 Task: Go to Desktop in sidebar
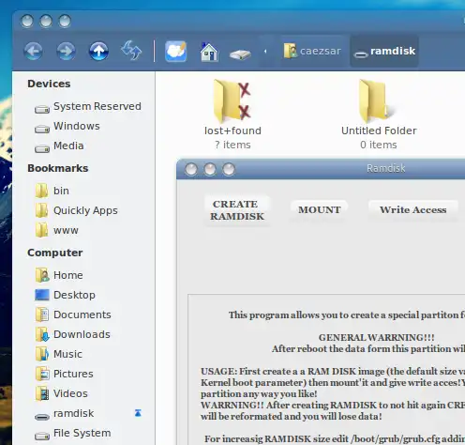pos(66,295)
